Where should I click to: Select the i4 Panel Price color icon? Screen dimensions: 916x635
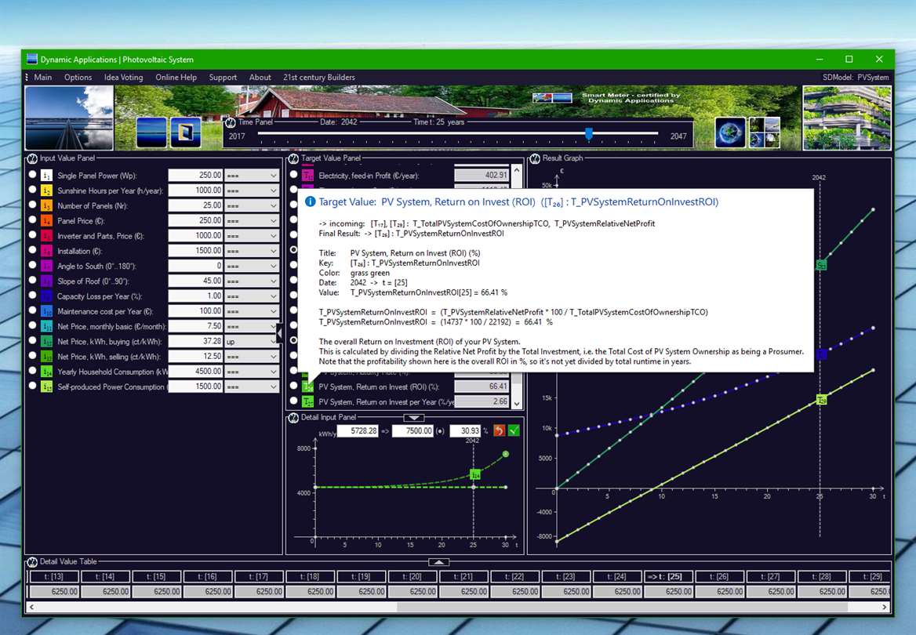[x=47, y=221]
